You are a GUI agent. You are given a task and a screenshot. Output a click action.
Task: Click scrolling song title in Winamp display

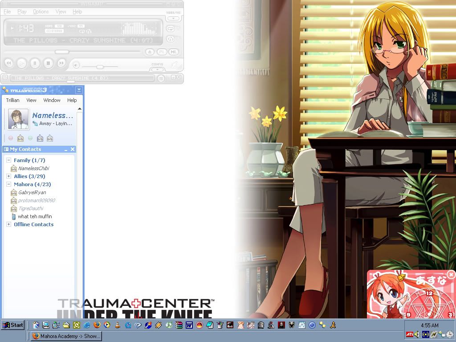point(83,41)
